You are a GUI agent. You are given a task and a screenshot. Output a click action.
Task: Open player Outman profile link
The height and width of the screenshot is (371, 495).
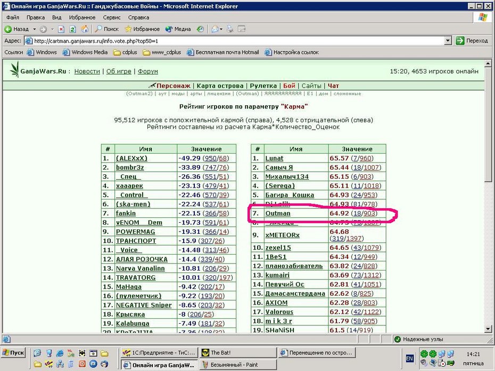(277, 213)
